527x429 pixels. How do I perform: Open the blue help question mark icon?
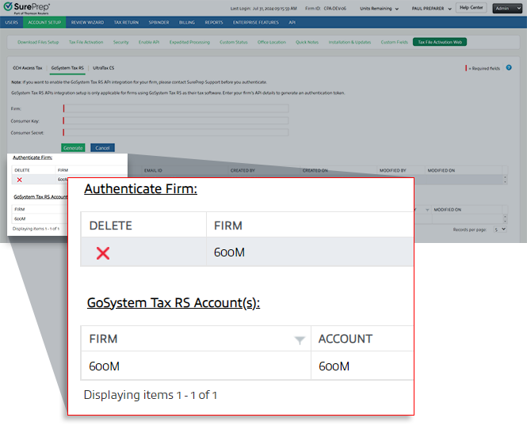tap(509, 67)
